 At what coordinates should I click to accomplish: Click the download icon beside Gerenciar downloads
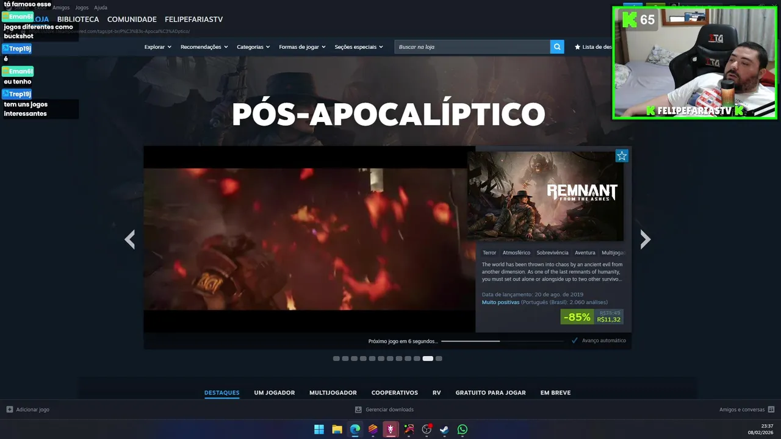pyautogui.click(x=359, y=410)
